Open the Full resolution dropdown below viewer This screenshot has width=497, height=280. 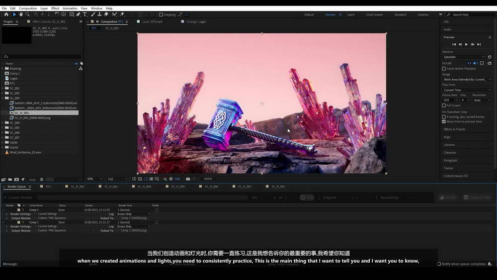coord(117,179)
